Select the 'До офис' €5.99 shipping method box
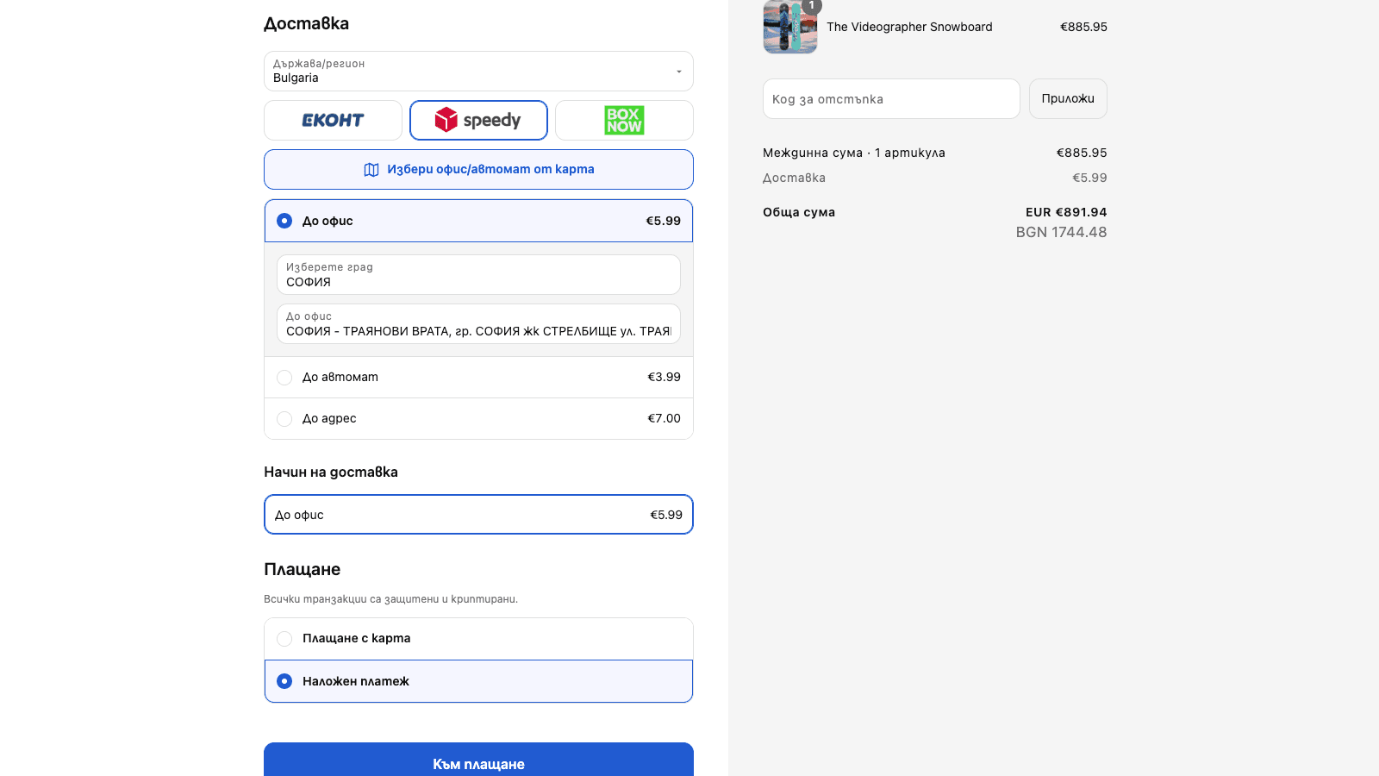The width and height of the screenshot is (1379, 776). pos(478,515)
